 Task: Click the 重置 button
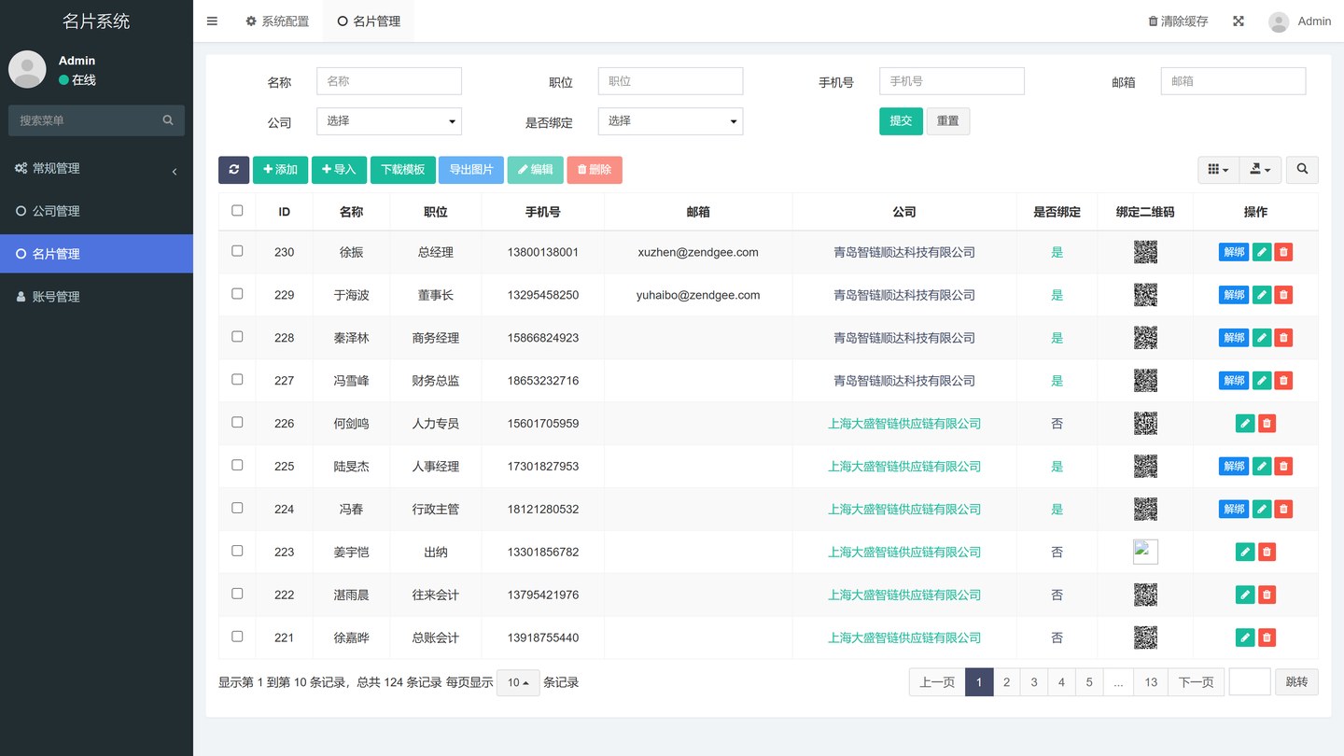tap(948, 121)
